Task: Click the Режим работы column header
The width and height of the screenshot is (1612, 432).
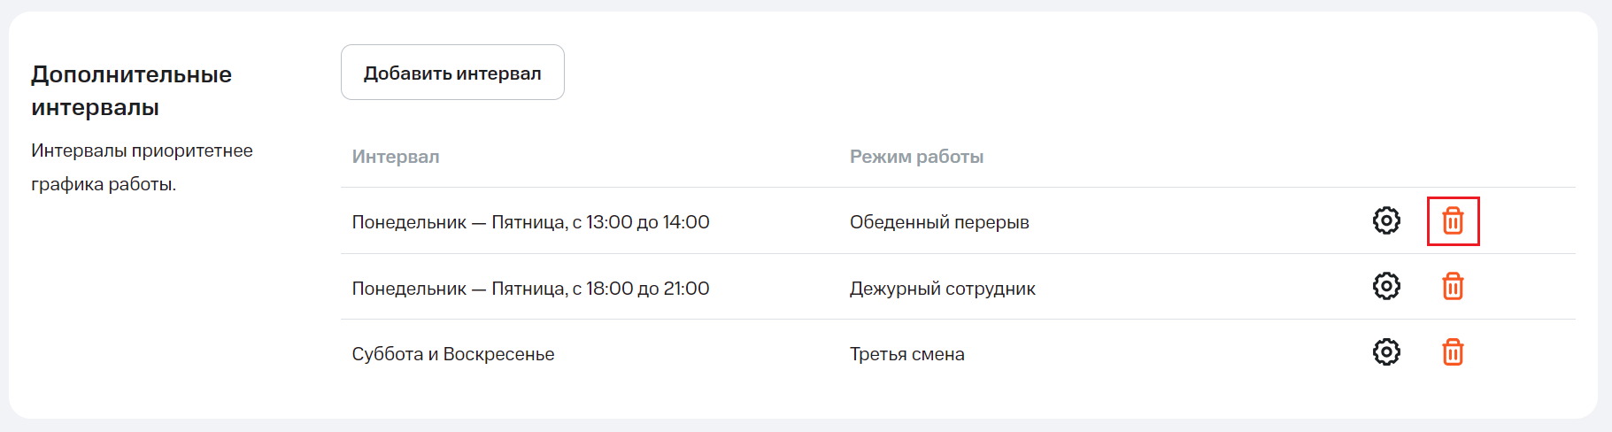Action: pos(916,157)
